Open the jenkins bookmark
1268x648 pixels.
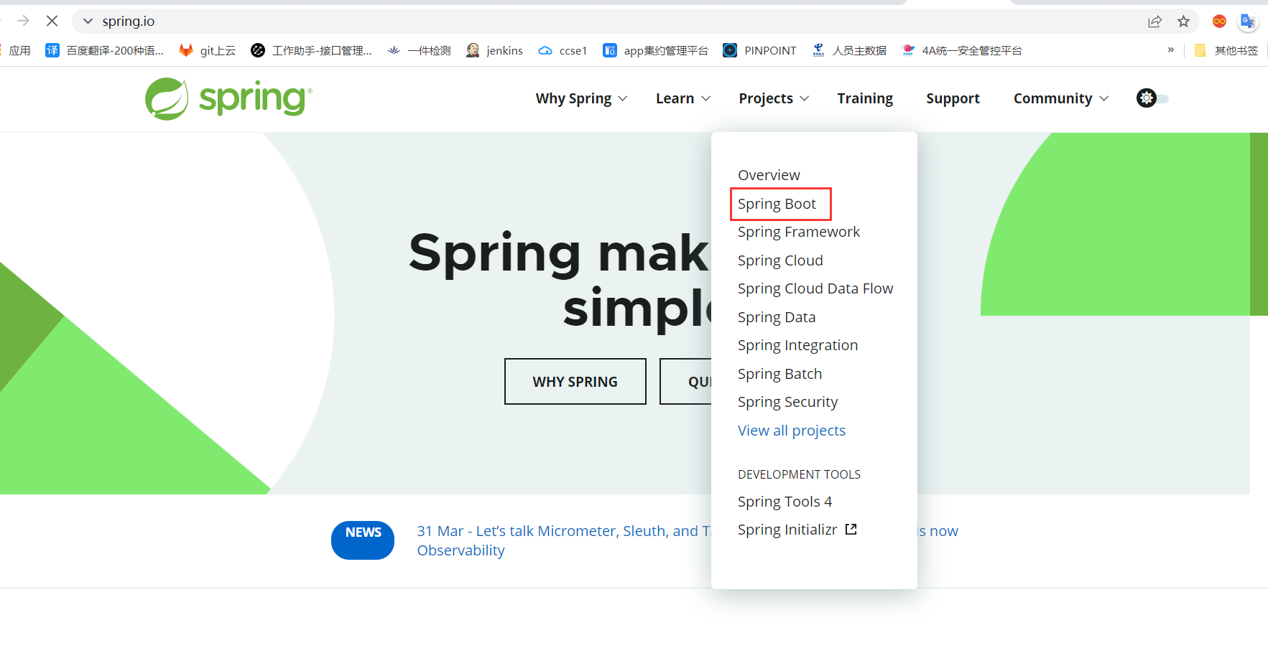tap(494, 50)
